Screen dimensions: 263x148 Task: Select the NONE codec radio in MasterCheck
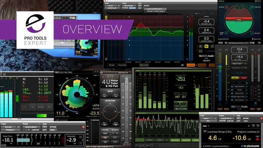click(247, 83)
